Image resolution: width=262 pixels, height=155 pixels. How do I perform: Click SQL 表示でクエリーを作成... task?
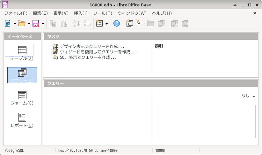(85, 57)
